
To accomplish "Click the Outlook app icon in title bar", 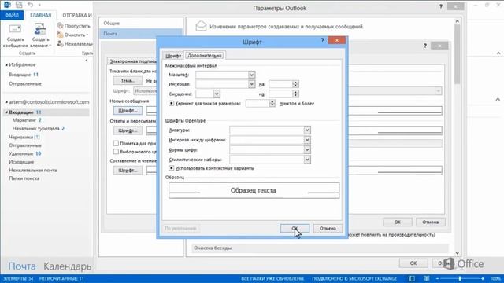I will tap(7, 5).
